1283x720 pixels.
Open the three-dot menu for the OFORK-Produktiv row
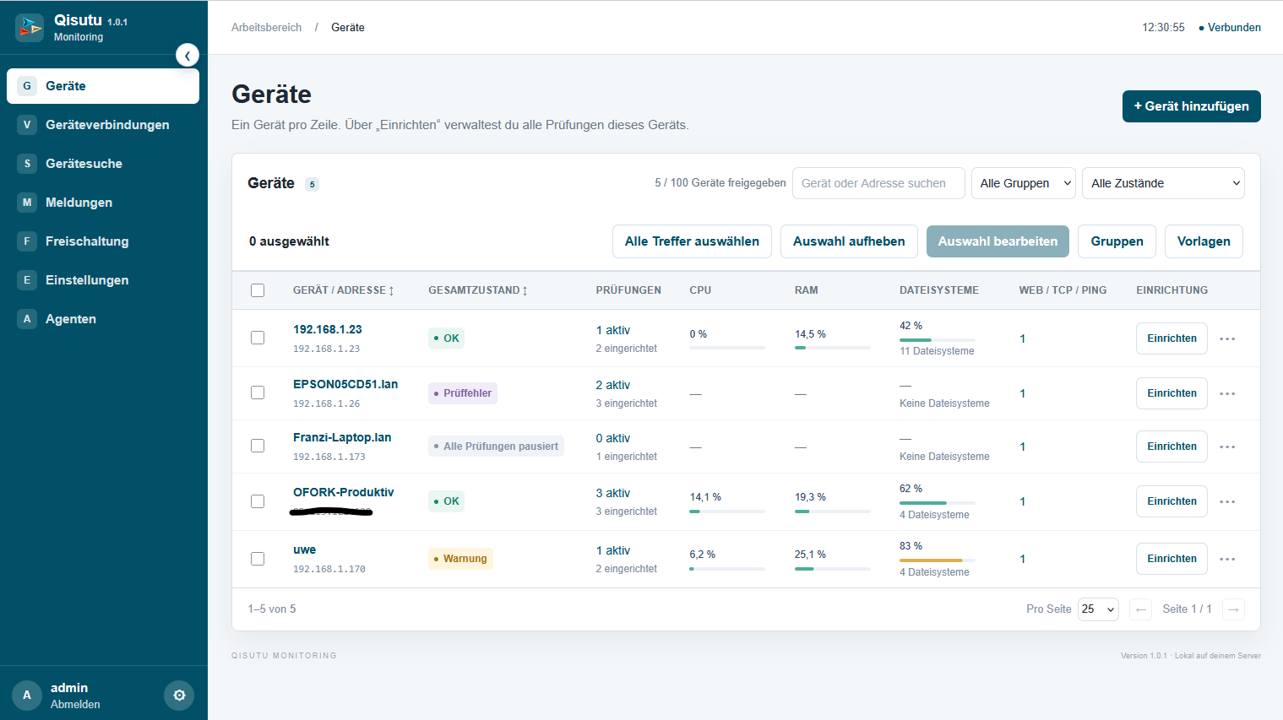coord(1227,501)
